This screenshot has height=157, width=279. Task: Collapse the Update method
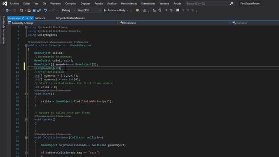26,119
